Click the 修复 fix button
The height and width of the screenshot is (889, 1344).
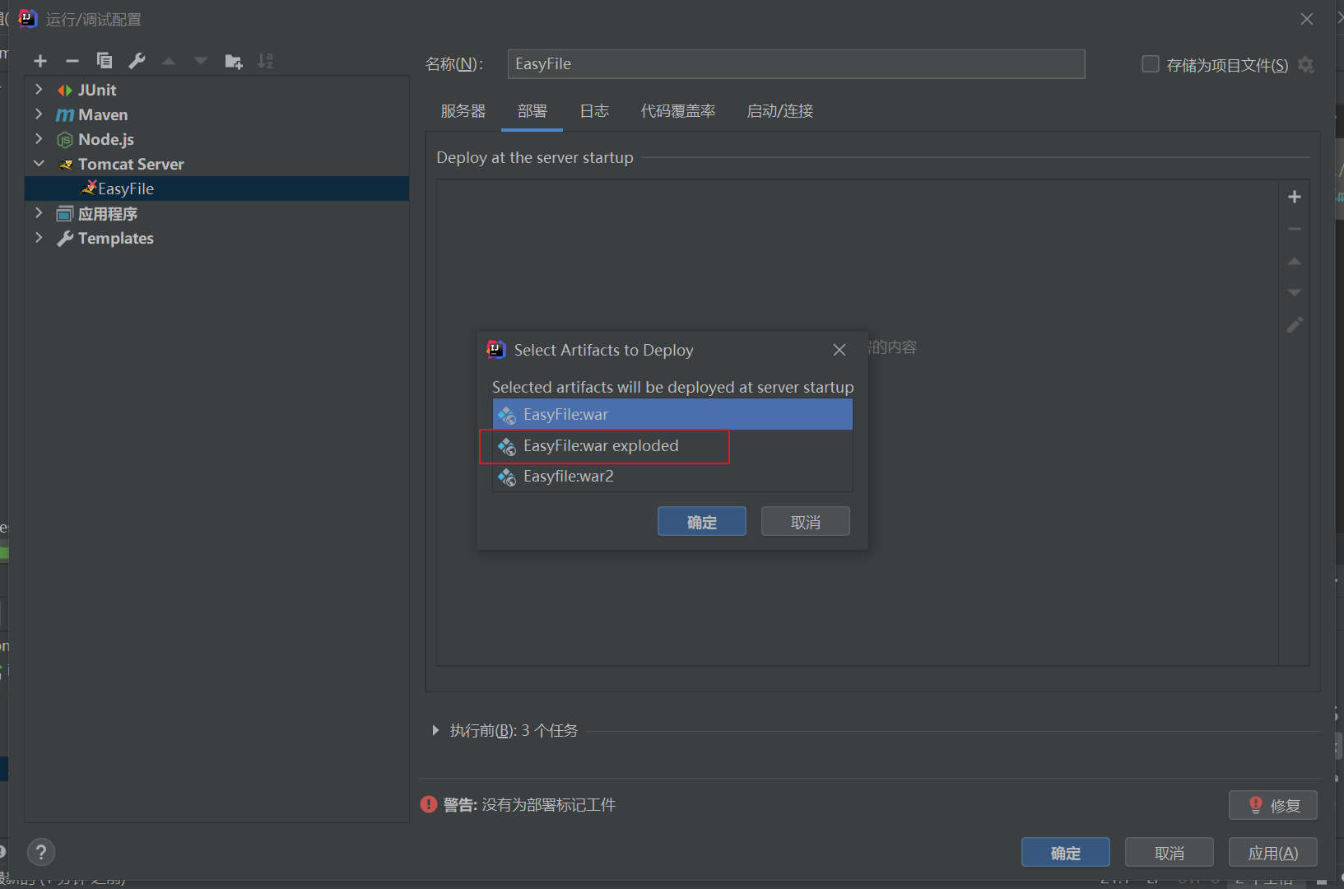(x=1273, y=805)
